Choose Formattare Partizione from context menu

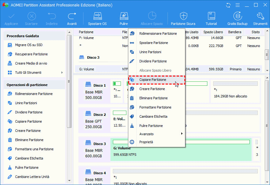tap(157, 108)
